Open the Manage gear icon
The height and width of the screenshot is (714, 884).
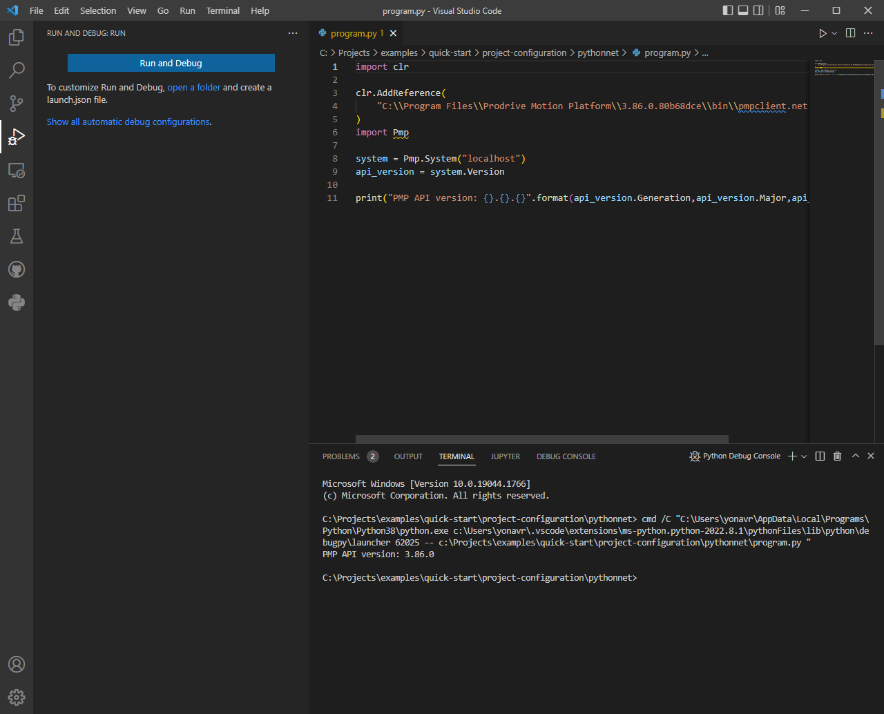click(17, 697)
